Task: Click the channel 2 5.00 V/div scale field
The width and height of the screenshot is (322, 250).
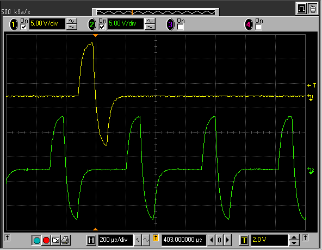Action: (126, 24)
